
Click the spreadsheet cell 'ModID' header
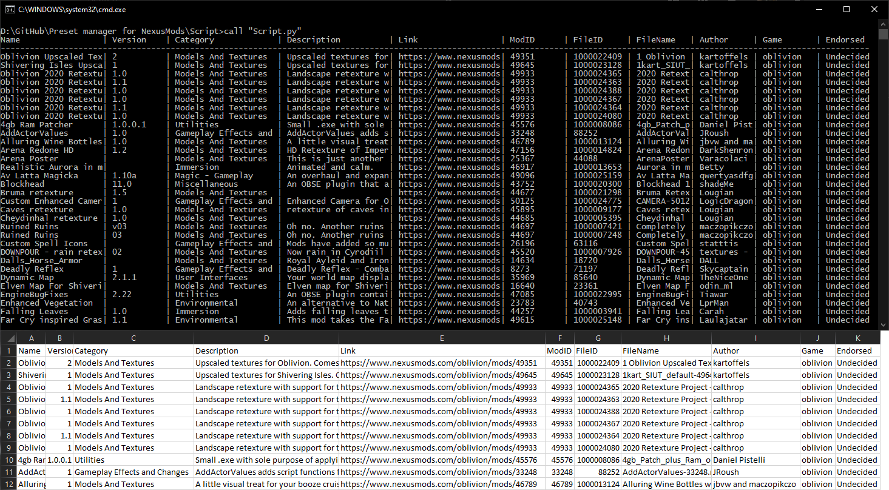[x=559, y=351]
